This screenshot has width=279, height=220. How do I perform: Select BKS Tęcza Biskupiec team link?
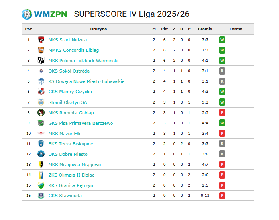(x=71, y=144)
